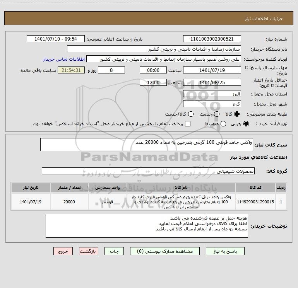
Task: Click the ردیف column header
Action: (x=281, y=187)
